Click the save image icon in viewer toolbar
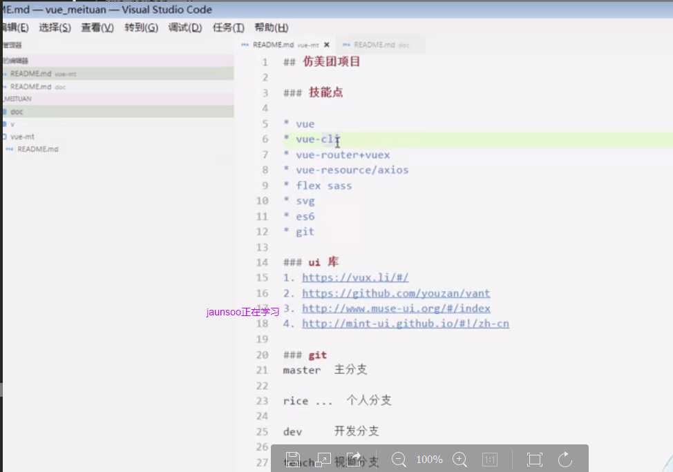673x472 pixels. 293,459
